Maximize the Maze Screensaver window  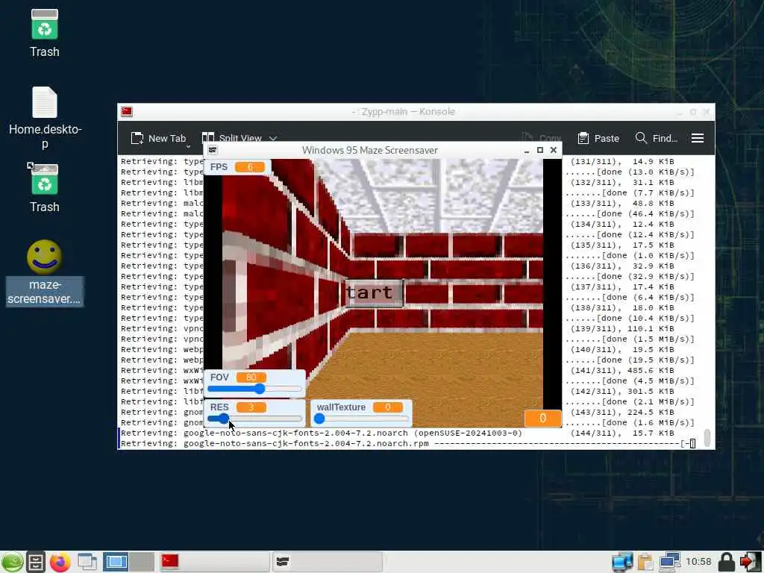(540, 150)
